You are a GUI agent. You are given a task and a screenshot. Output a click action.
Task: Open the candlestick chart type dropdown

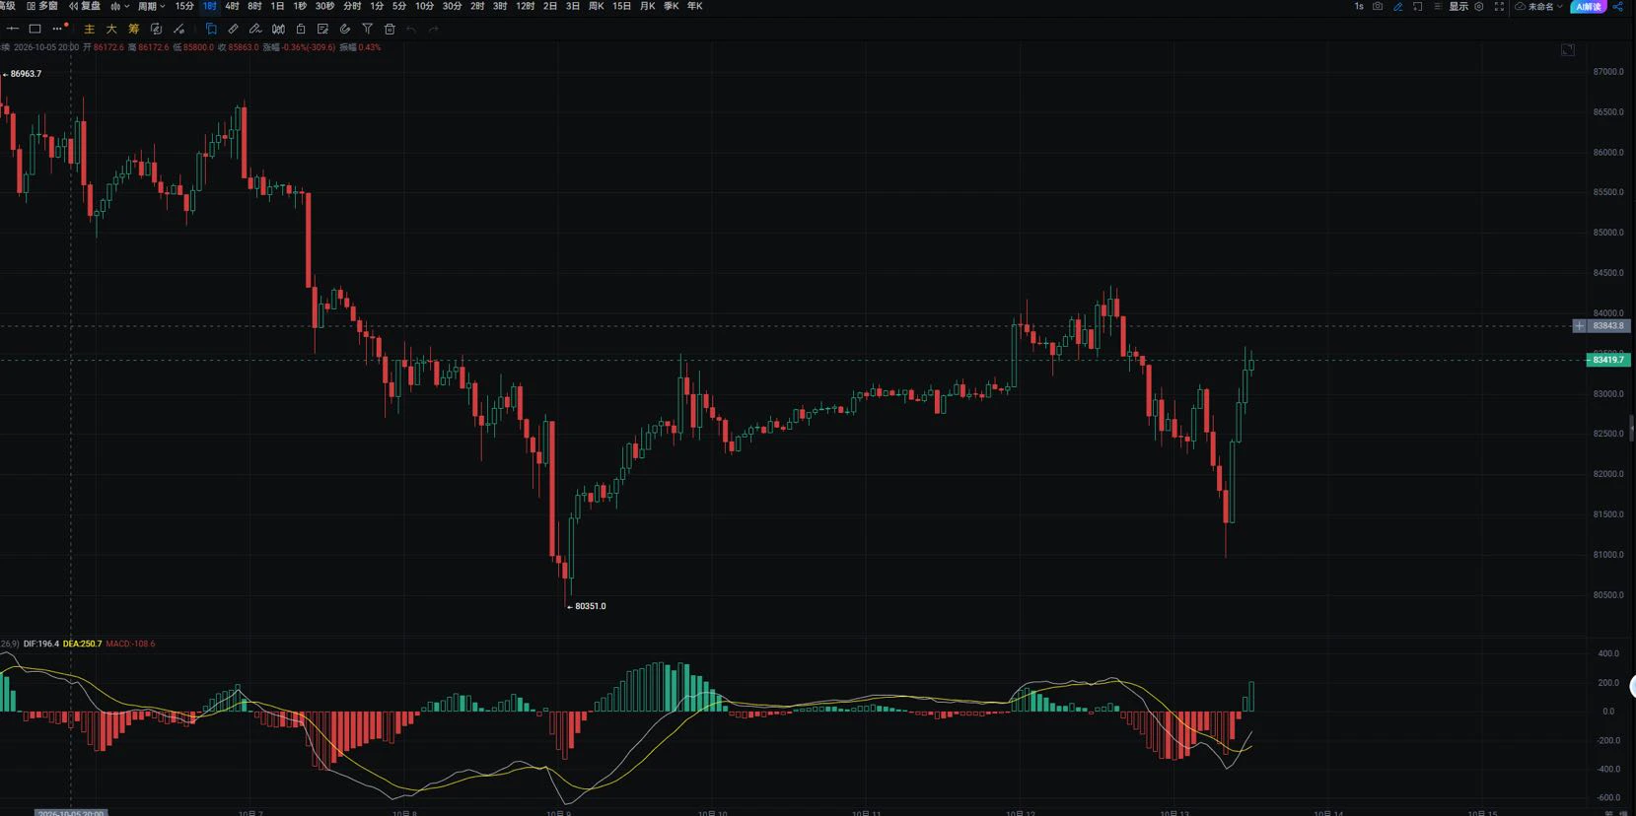(x=120, y=6)
